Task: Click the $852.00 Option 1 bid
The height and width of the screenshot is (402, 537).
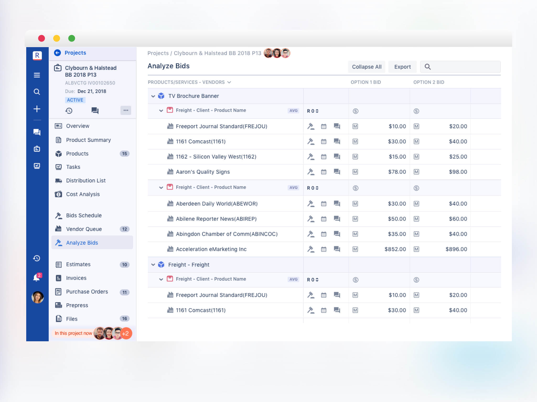Action: [395, 249]
